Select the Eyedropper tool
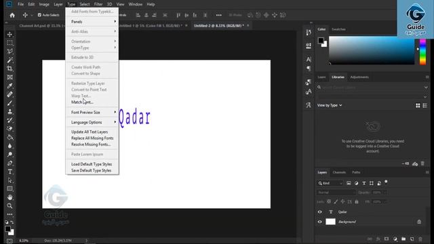The image size is (434, 244). 9,86
